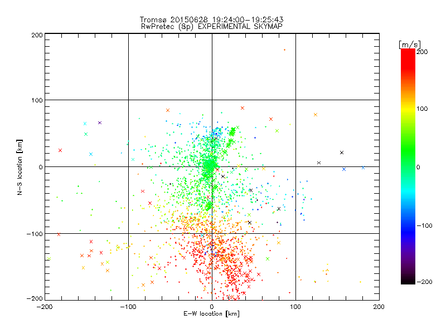This screenshot has width=446, height=334.
Task: Select the "RwPretec (8p) EXPERIMENTAL SKYMAP" subtitle
Action: pos(212,27)
